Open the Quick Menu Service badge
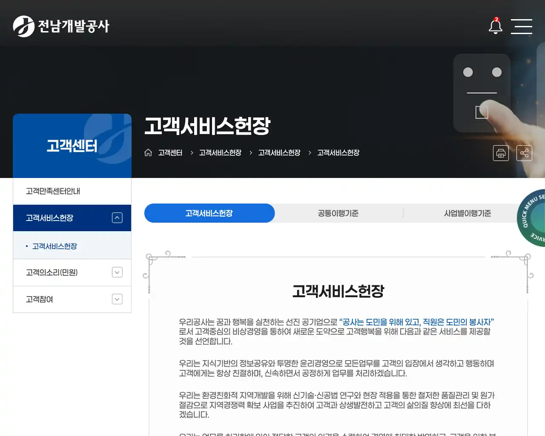Viewport: 545px width, 436px height. 531,218
